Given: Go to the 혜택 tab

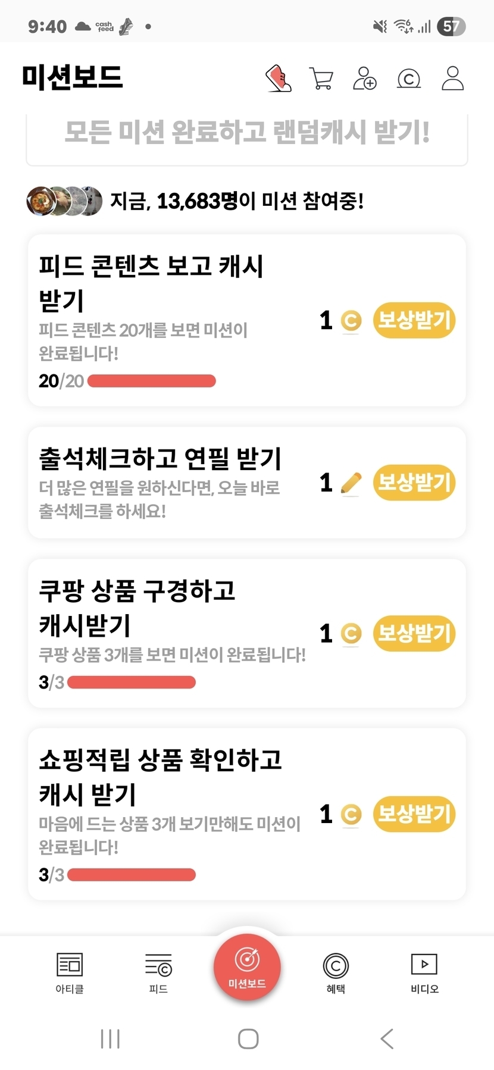Looking at the screenshot, I should pyautogui.click(x=336, y=972).
